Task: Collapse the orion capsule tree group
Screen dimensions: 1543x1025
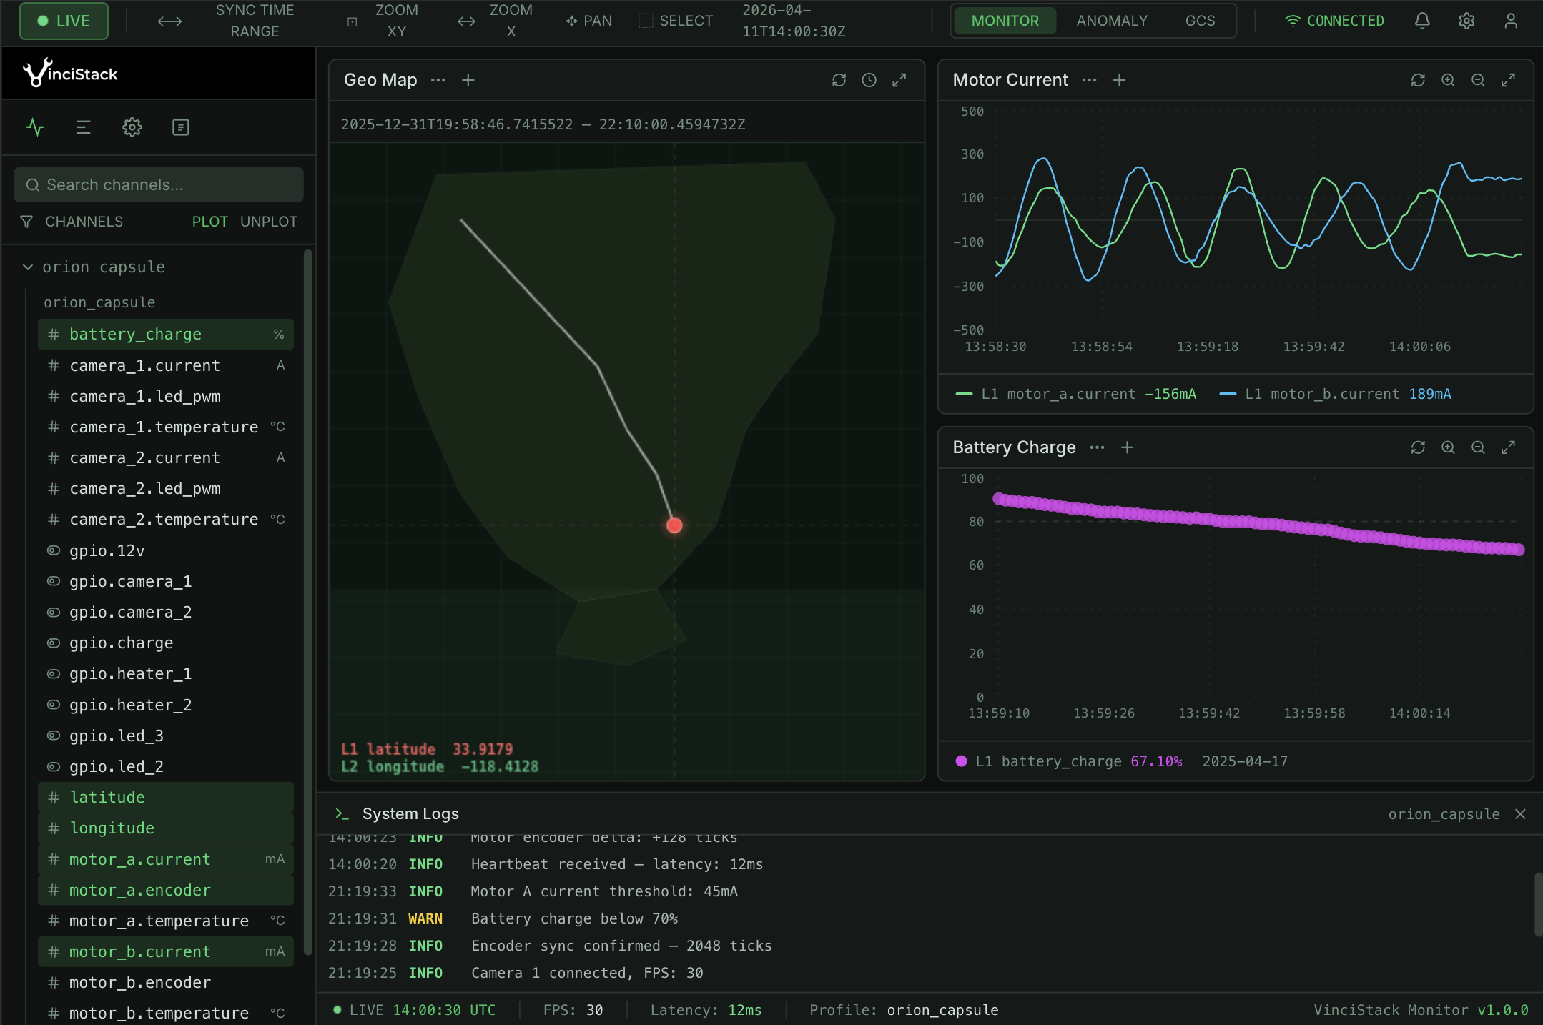Action: pos(28,267)
